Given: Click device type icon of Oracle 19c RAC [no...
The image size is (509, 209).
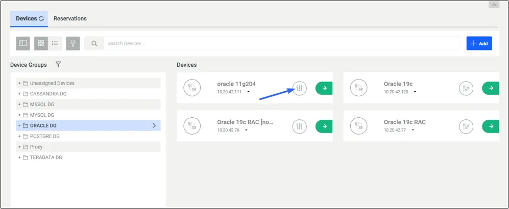Looking at the screenshot, I should pos(192,126).
